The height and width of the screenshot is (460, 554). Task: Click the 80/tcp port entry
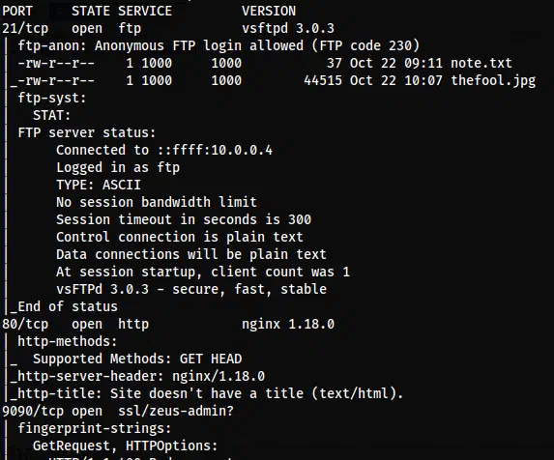(25, 324)
